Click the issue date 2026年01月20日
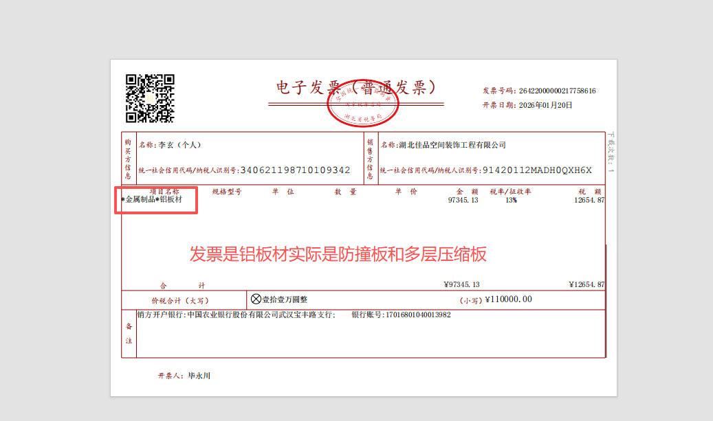 point(546,105)
